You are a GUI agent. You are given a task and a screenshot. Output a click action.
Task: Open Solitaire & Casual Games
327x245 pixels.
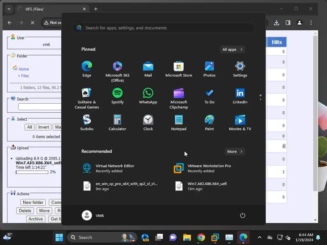[x=87, y=99]
